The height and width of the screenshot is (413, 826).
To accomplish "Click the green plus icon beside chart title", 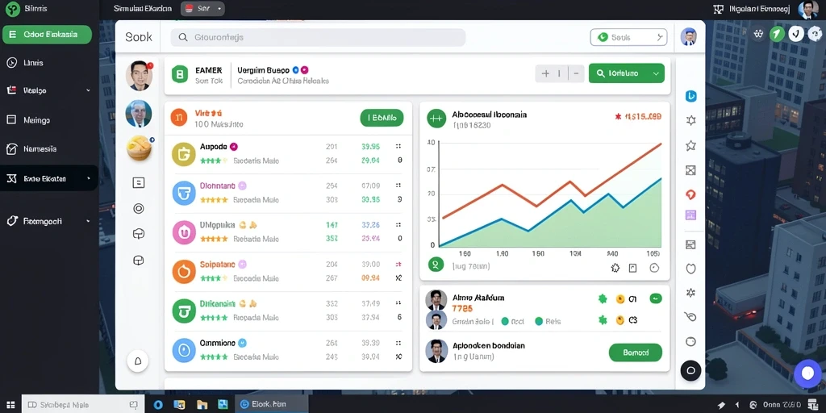I will 436,119.
